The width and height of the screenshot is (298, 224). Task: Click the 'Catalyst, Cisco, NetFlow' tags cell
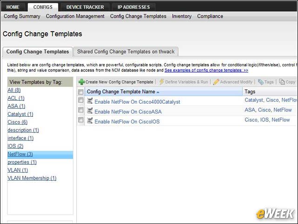[271, 100]
